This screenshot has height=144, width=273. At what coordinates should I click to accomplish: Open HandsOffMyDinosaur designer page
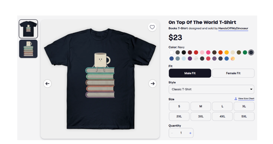pos(233,28)
